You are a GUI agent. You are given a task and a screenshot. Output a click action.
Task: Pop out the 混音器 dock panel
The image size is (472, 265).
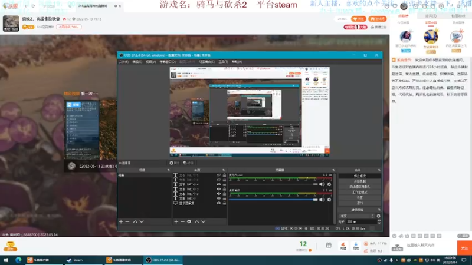333,170
